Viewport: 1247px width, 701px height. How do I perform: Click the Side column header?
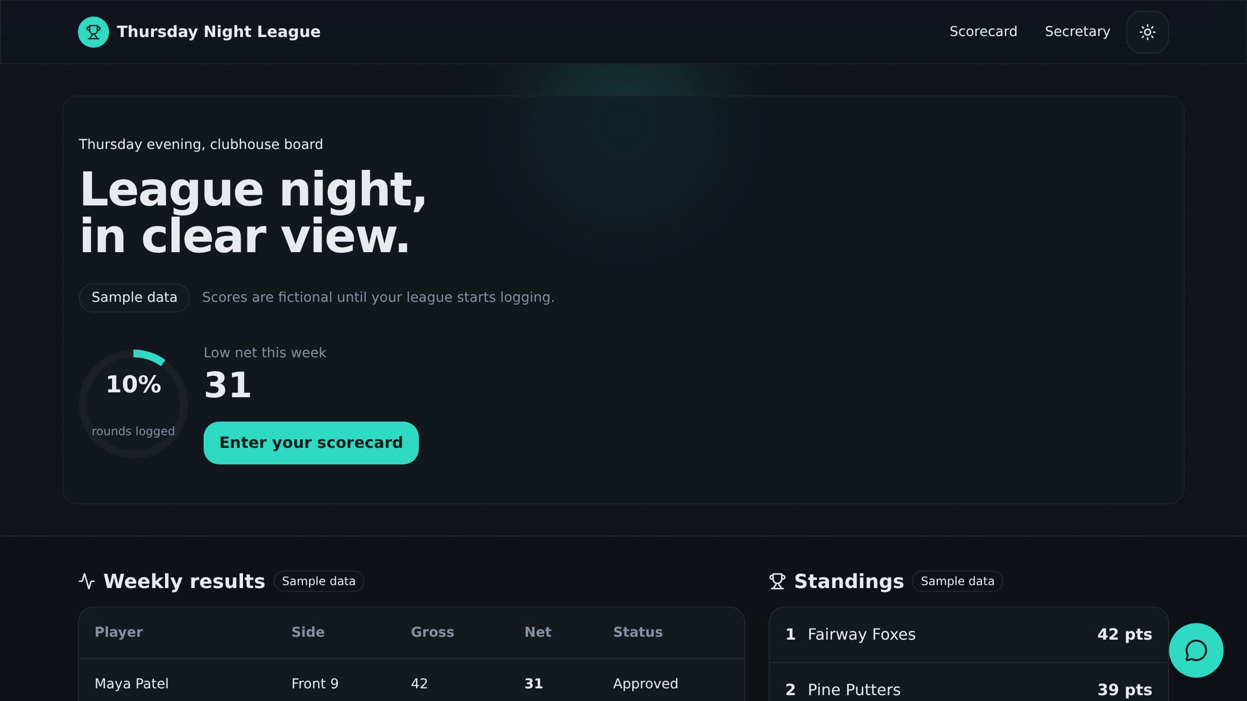[x=308, y=632]
